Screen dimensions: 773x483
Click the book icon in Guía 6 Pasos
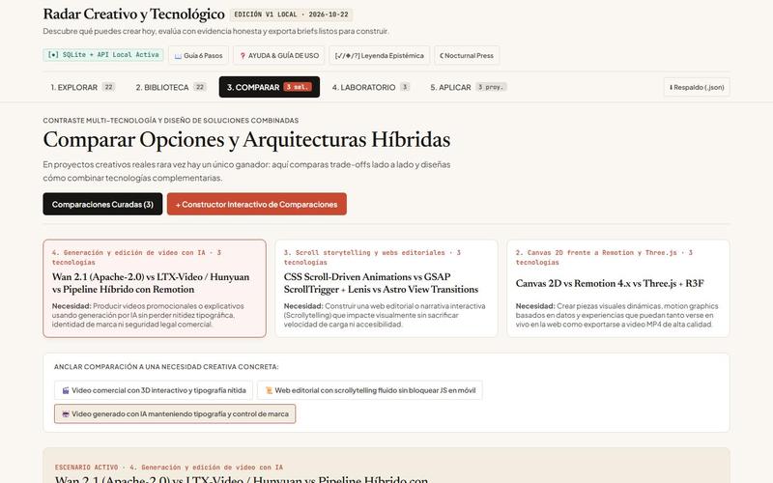[178, 56]
